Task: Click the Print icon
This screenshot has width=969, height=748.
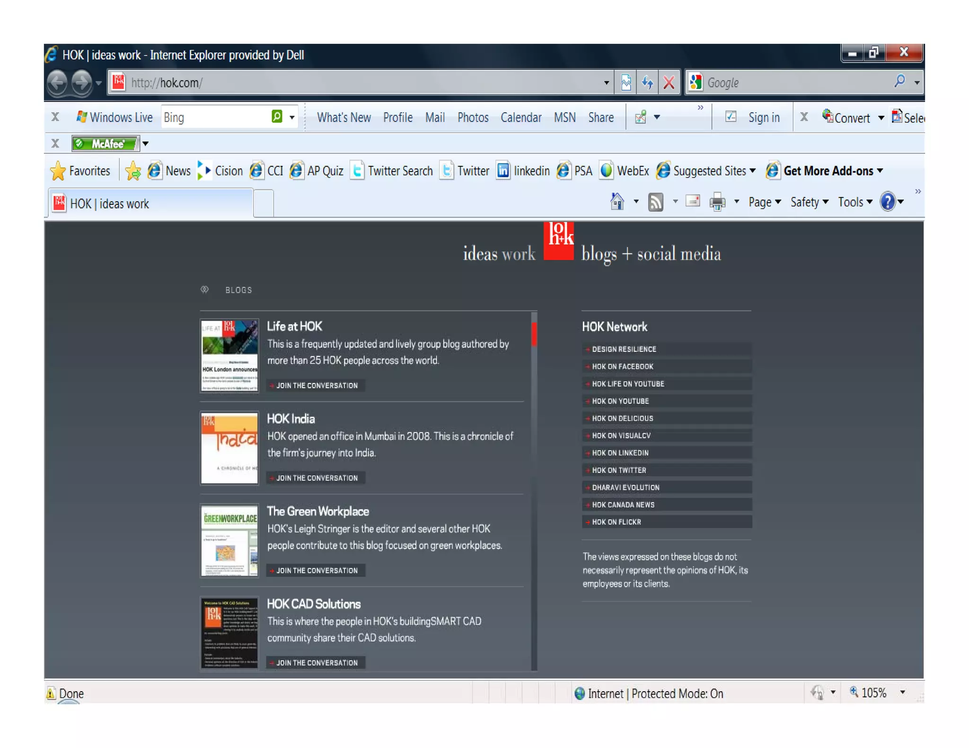Action: tap(717, 202)
